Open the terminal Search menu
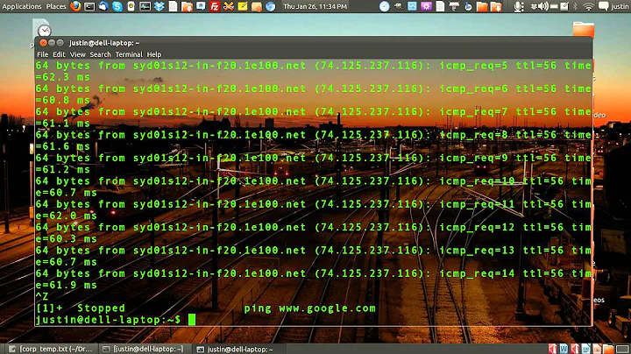The width and height of the screenshot is (631, 354). [100, 54]
